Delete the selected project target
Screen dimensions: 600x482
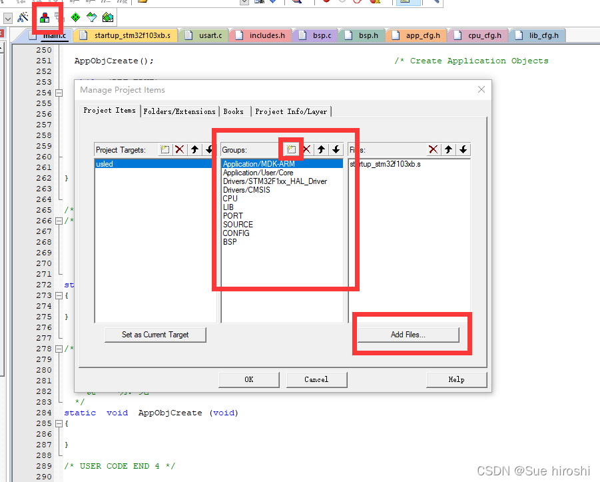pyautogui.click(x=179, y=149)
